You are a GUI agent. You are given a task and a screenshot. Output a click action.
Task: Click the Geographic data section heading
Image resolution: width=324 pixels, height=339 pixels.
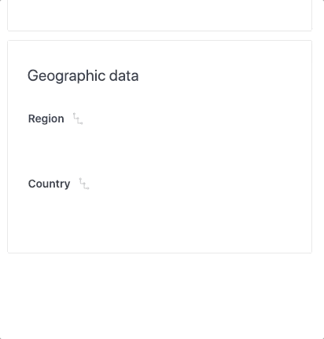click(83, 76)
